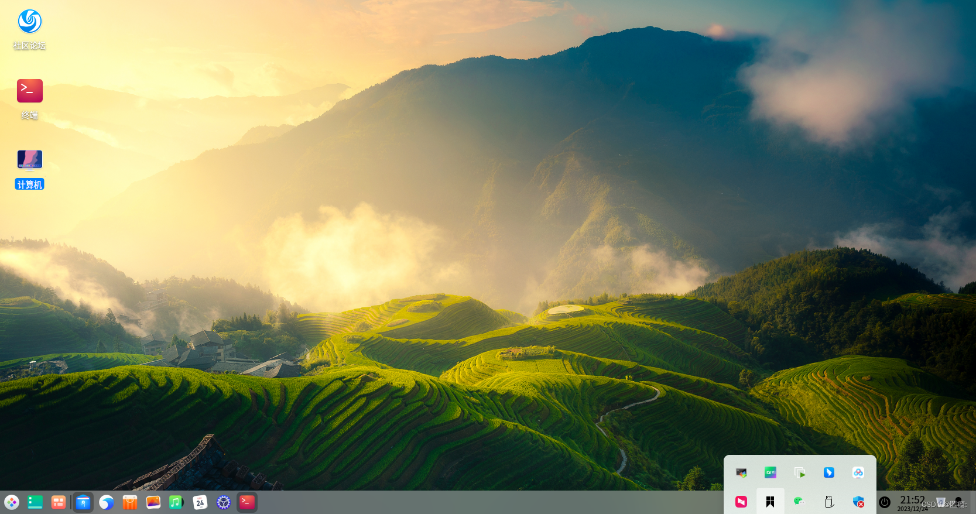Switch to the red terminal in dock

click(x=247, y=502)
